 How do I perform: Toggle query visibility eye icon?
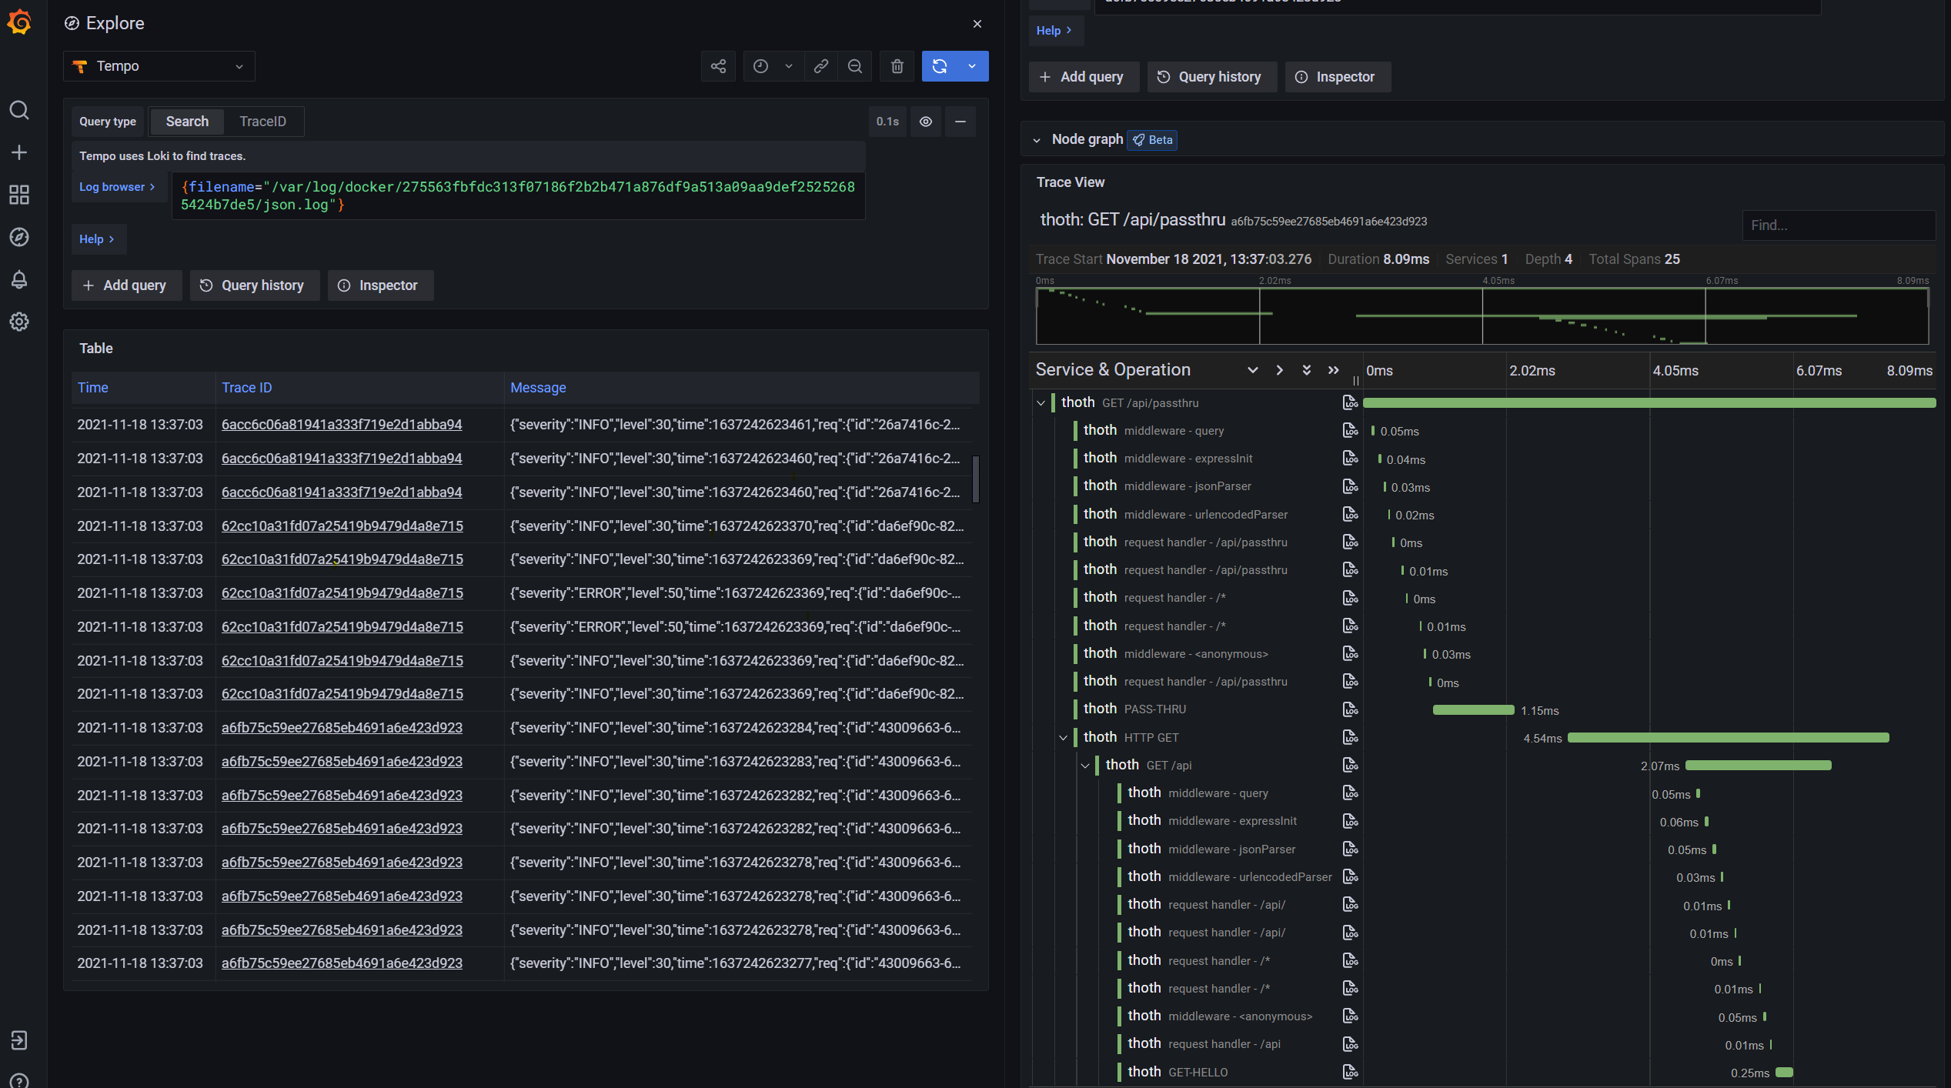(926, 122)
